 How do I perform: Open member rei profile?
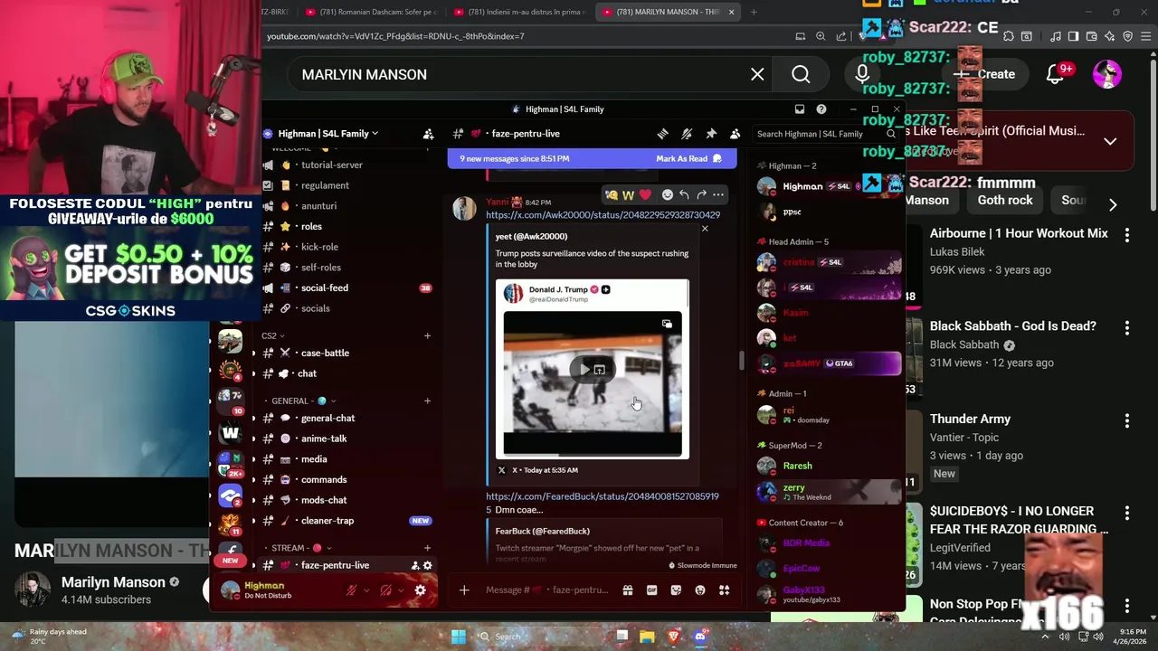[x=827, y=415]
